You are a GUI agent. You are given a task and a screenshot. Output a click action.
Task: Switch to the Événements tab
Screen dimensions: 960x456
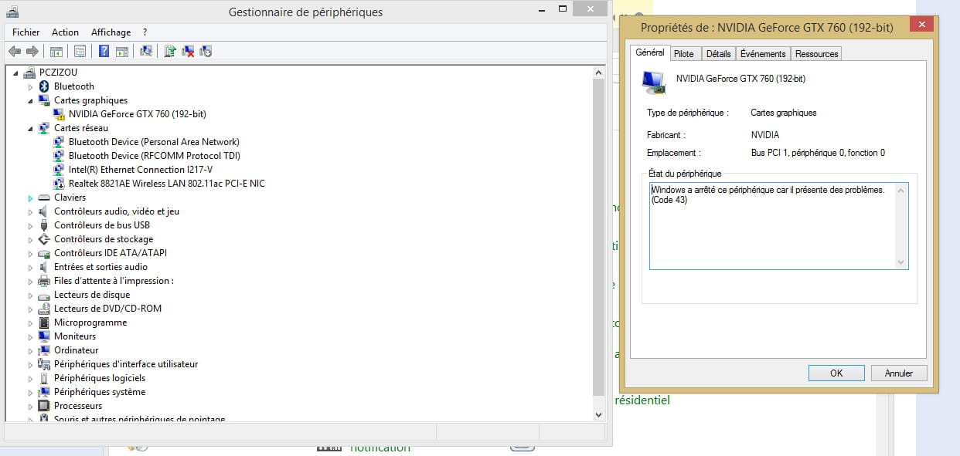(x=763, y=53)
